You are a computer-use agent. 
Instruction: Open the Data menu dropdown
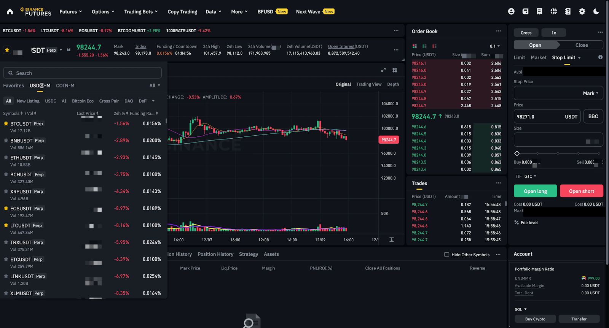(214, 12)
